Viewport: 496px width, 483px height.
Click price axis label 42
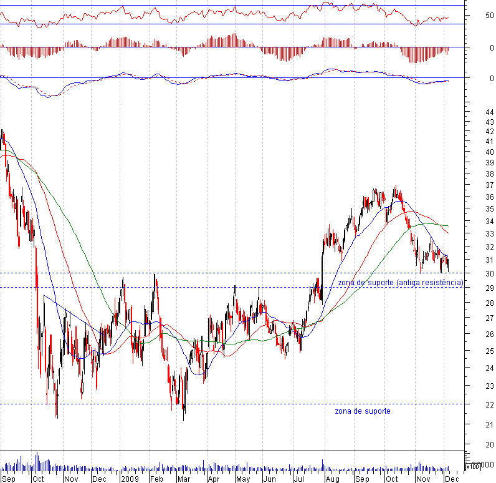coord(490,132)
